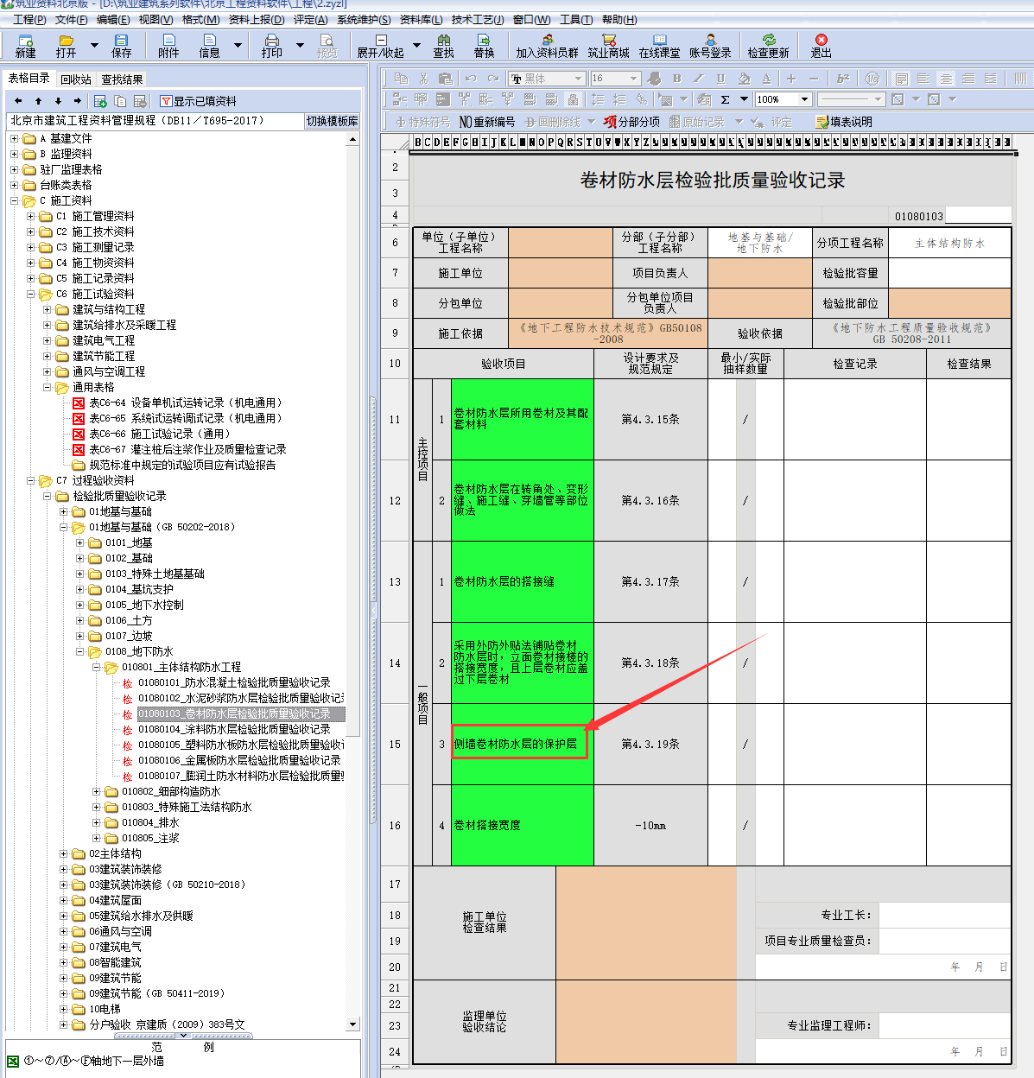1034x1078 pixels.
Task: Open the font size 16 dropdown
Action: click(x=634, y=79)
